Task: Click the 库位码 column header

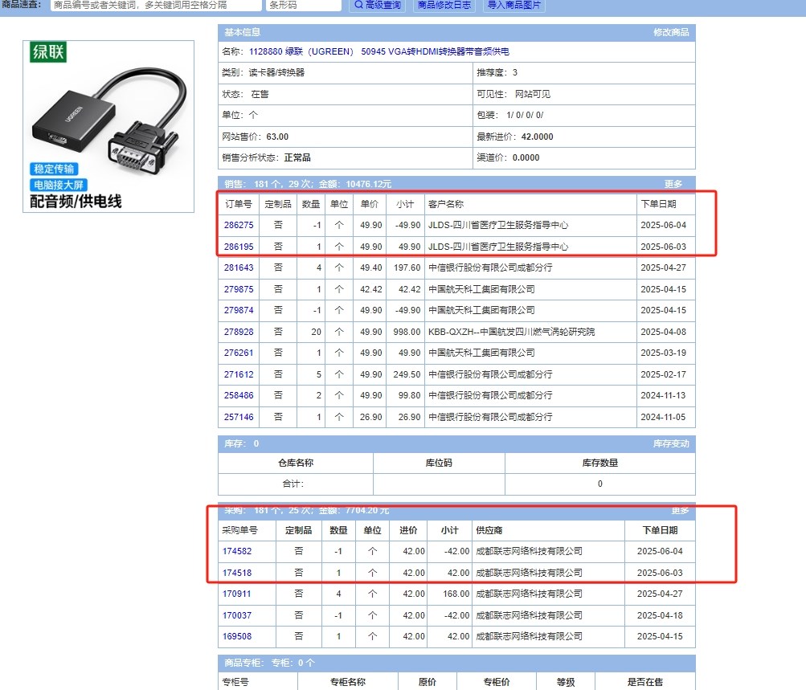Action: [x=439, y=463]
